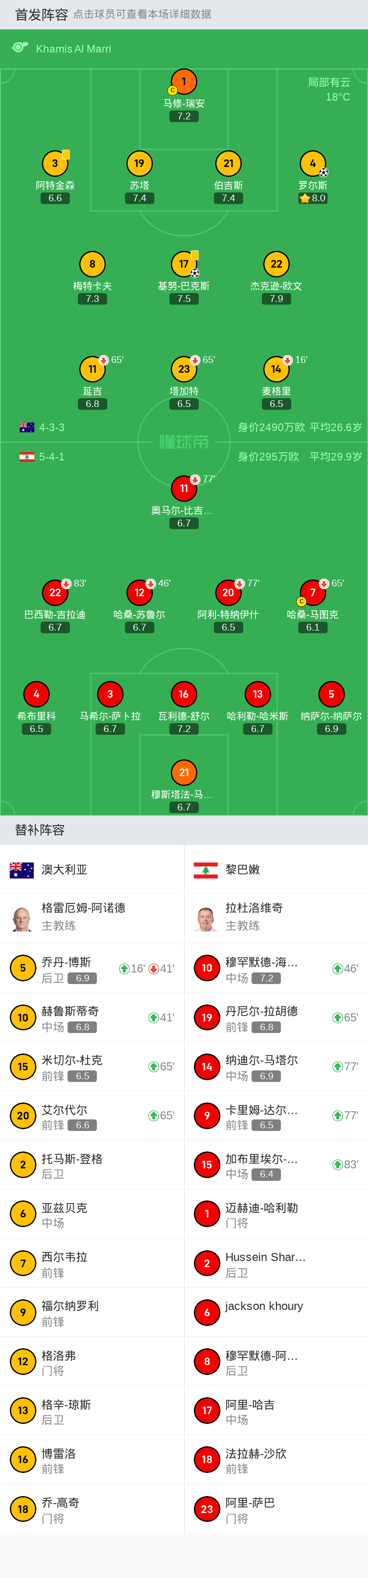
Task: Click the red exit arrow beside 乔丹-博斯
Action: pyautogui.click(x=153, y=968)
